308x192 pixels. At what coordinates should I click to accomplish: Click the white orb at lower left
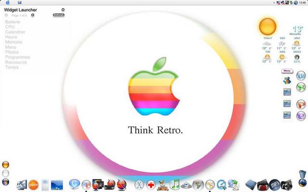click(x=5, y=173)
